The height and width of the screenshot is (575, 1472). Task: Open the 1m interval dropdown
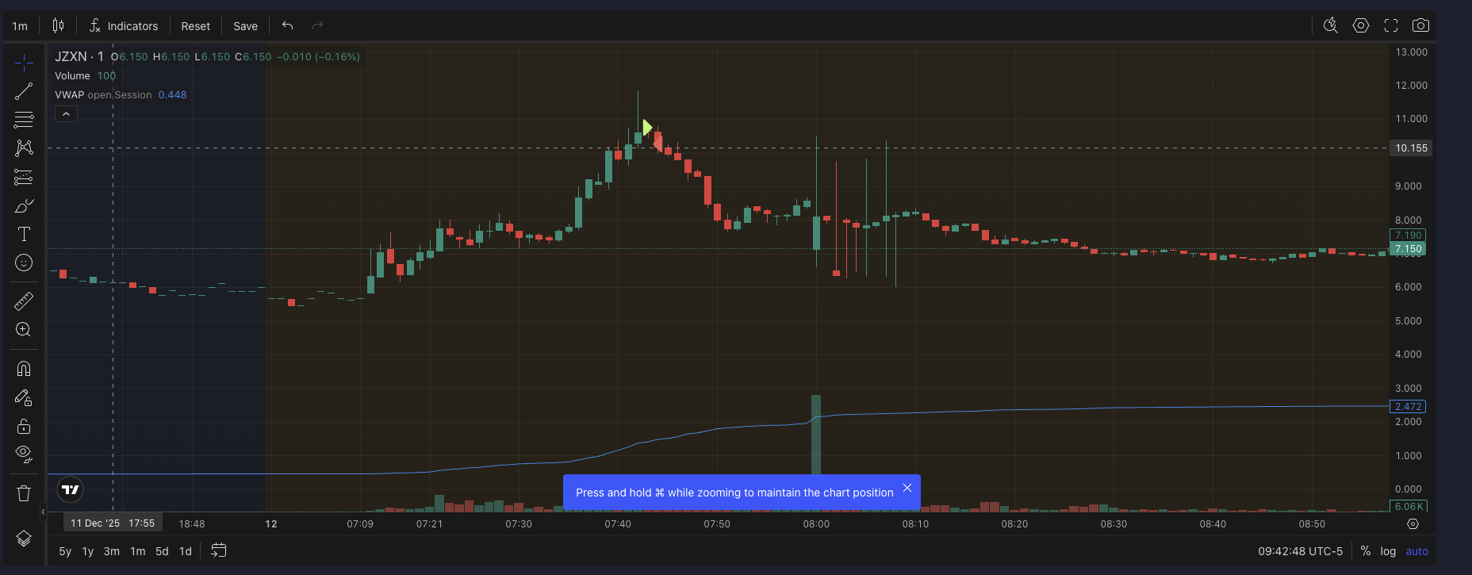(x=20, y=26)
